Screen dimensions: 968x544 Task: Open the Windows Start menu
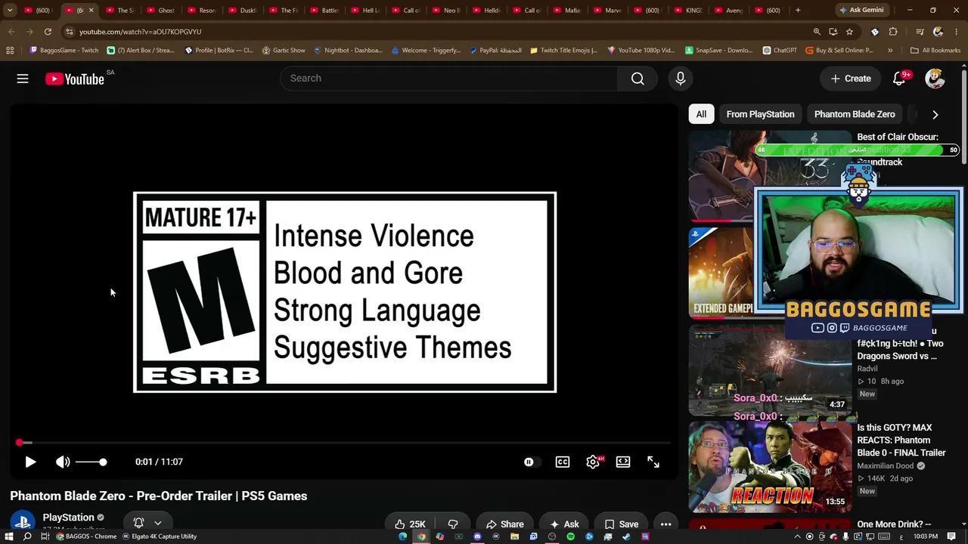pyautogui.click(x=9, y=536)
